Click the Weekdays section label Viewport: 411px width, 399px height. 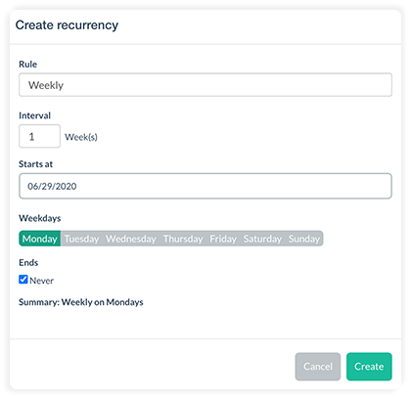(40, 218)
